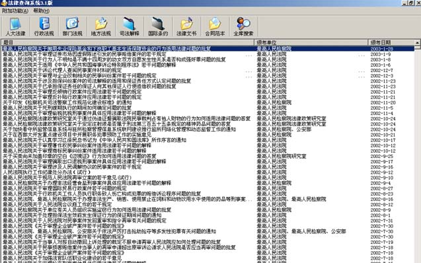This screenshot has height=263, width=421.
Task: Select row 审理反倾销行政案件应用法律若干问题的规定
Action: [208, 92]
